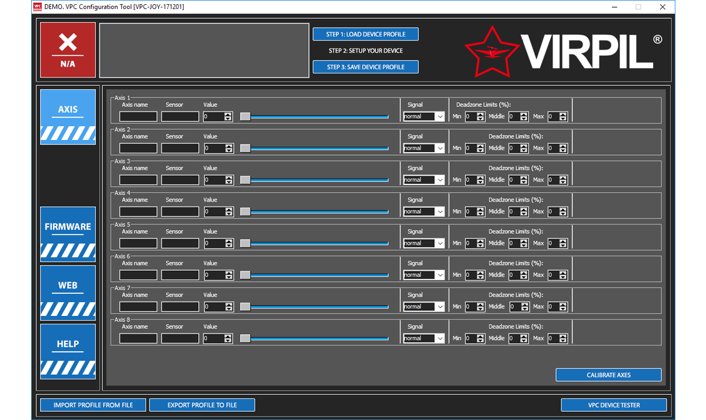Image resolution: width=706 pixels, height=420 pixels.
Task: Click Axis 8 Middle deadzone spinner
Action: (518, 338)
